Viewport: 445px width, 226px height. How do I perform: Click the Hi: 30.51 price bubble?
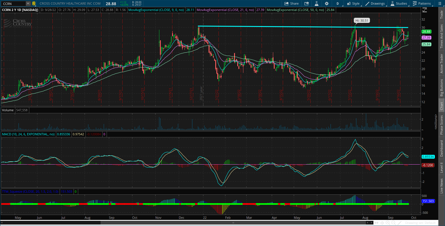(x=362, y=21)
